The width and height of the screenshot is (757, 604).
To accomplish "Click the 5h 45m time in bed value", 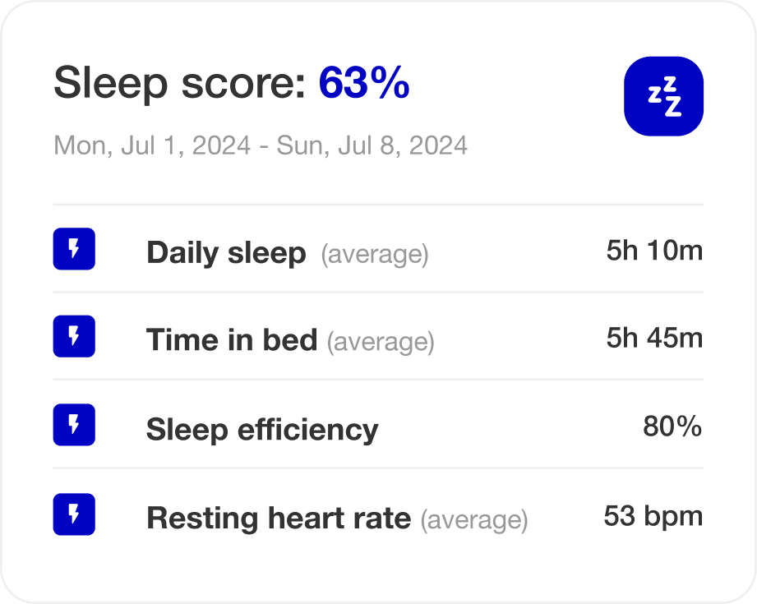I will coord(654,338).
